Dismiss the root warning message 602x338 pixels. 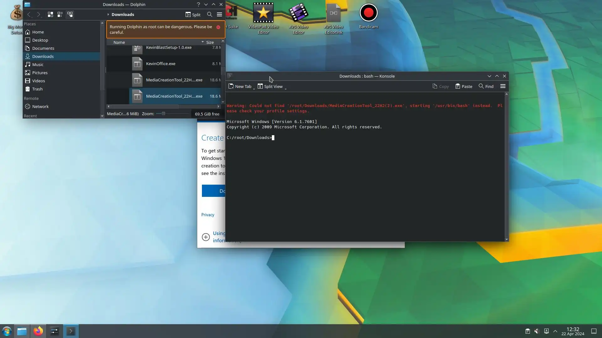click(x=218, y=27)
